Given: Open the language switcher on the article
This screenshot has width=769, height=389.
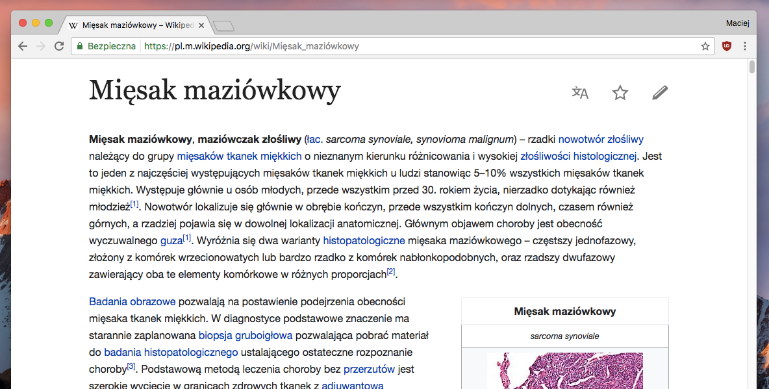Looking at the screenshot, I should 579,93.
